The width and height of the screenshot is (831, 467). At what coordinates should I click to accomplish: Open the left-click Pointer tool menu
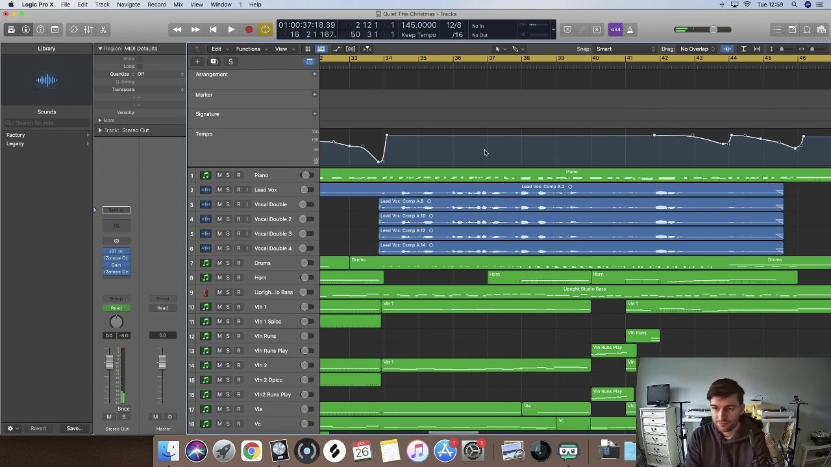(x=499, y=49)
